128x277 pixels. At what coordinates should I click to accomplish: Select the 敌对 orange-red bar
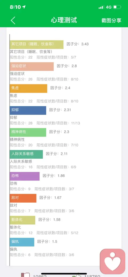pos(23,198)
